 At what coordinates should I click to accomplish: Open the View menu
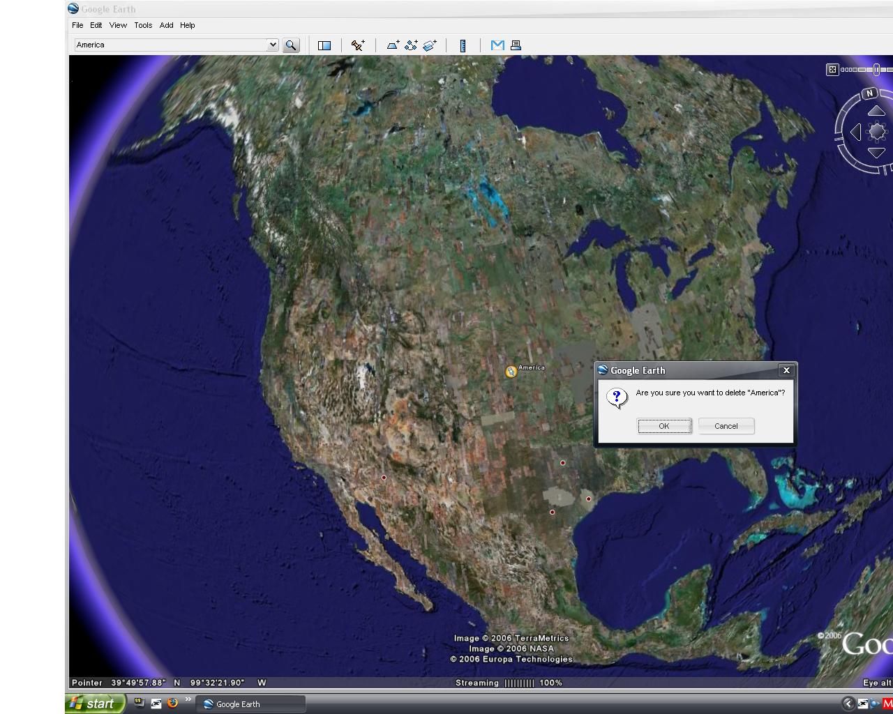(x=118, y=25)
